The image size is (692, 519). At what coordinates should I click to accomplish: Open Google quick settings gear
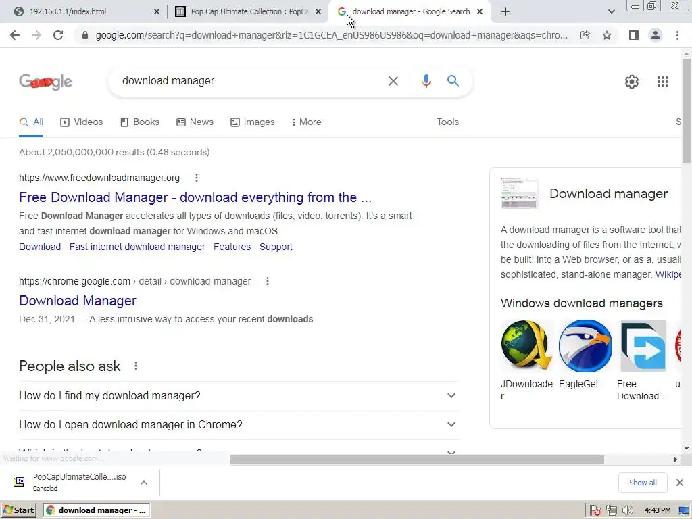(632, 82)
